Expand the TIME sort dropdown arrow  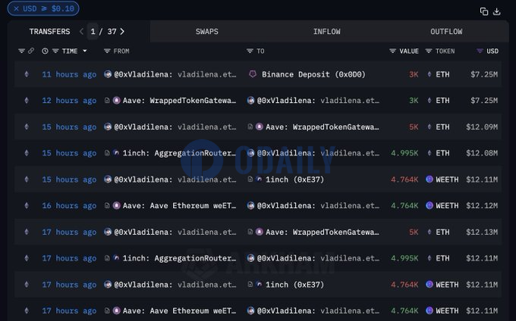pyautogui.click(x=85, y=51)
